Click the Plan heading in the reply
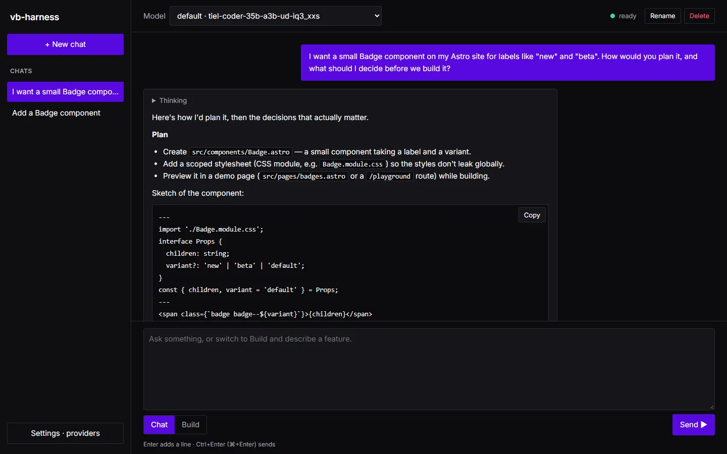The image size is (727, 454). (x=160, y=135)
